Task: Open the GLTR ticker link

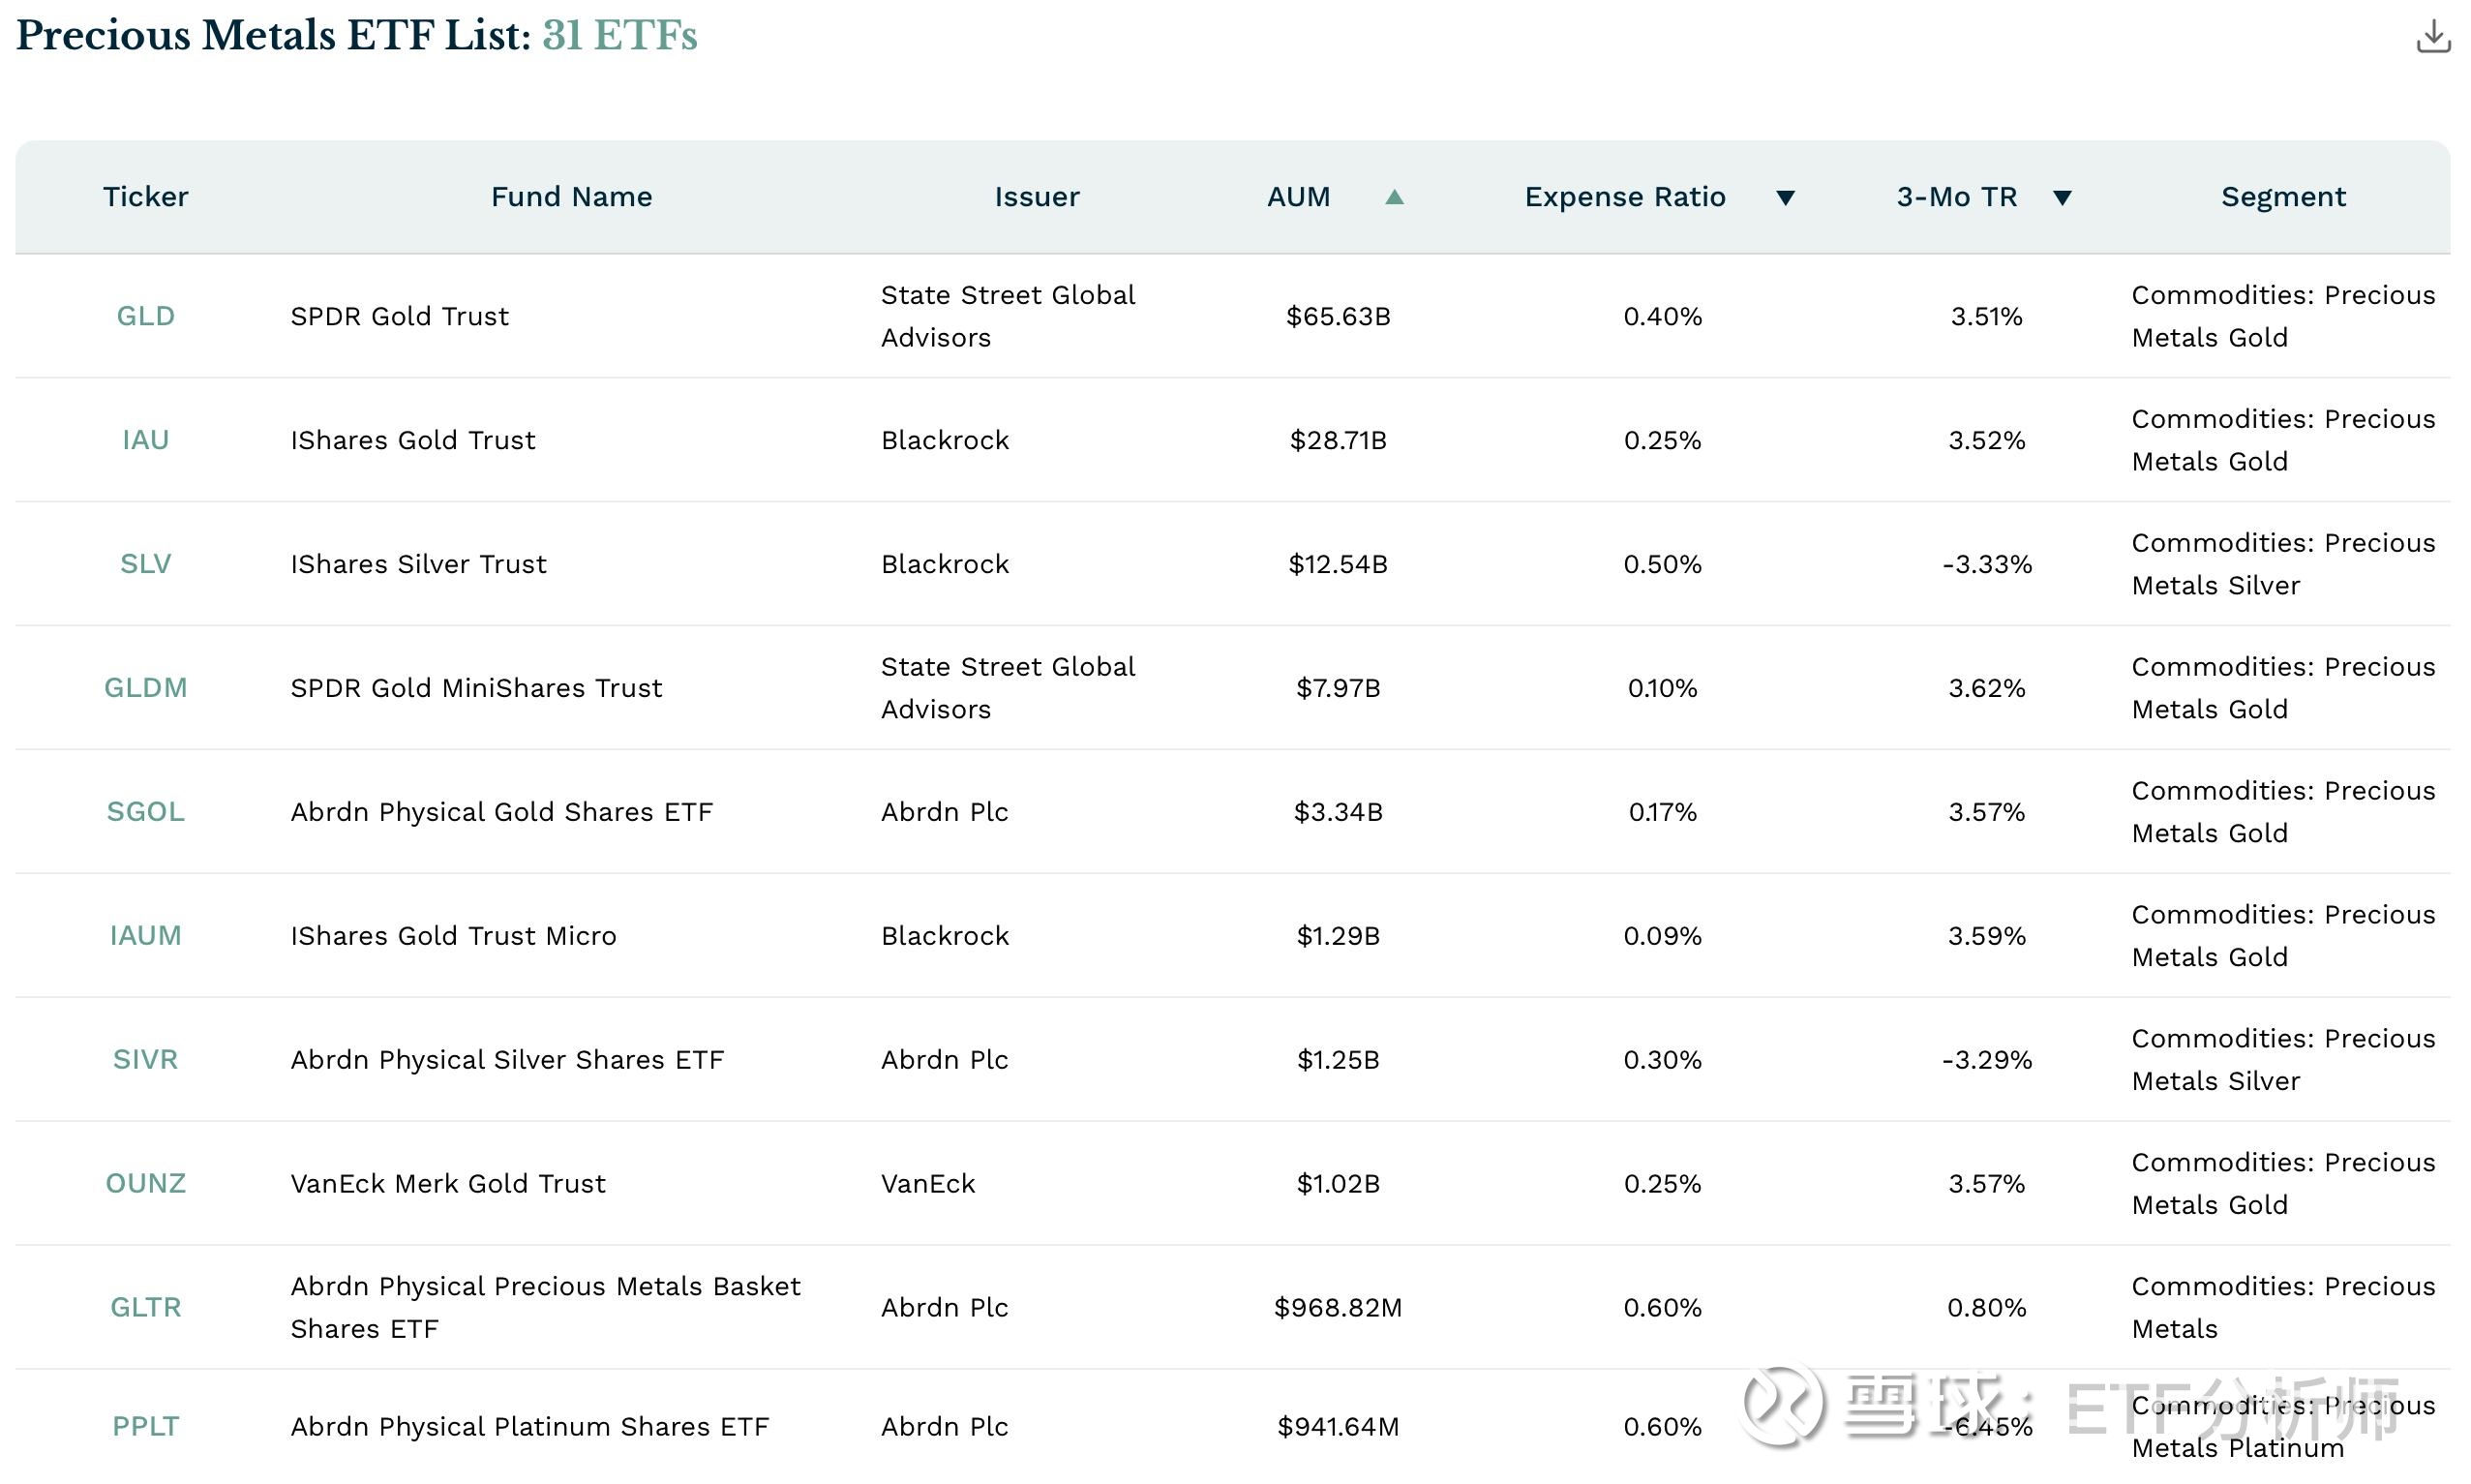Action: tap(146, 1308)
